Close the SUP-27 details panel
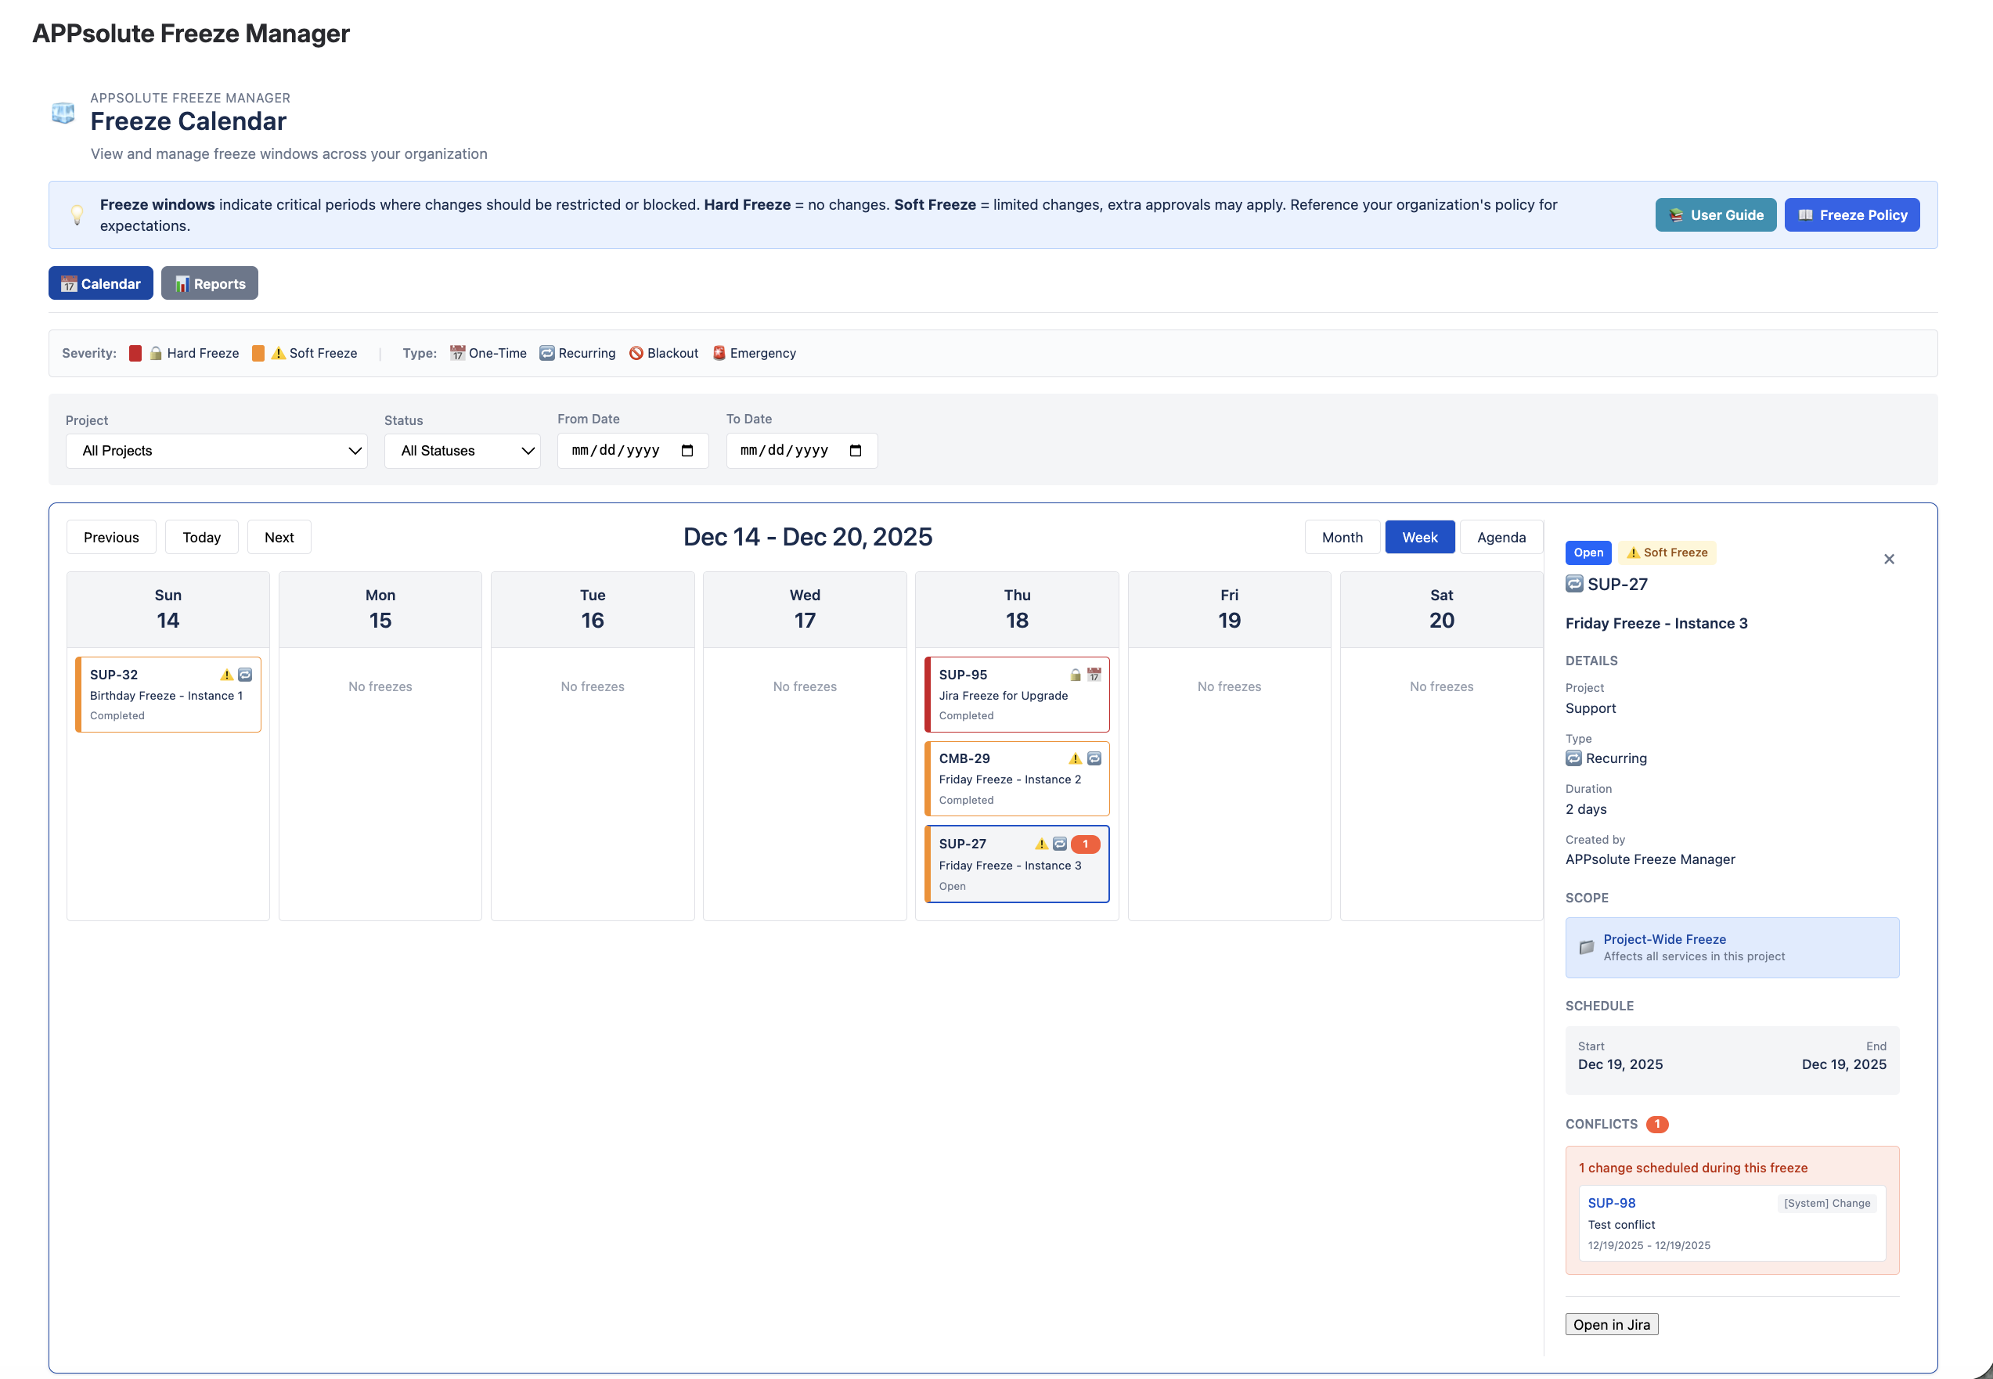 [1888, 559]
